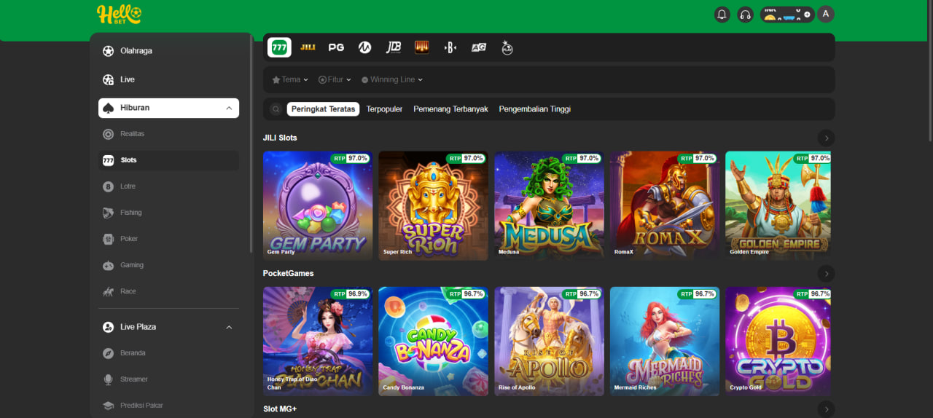The width and height of the screenshot is (933, 418).
Task: Select the 777 all-slots provider icon
Action: point(279,47)
